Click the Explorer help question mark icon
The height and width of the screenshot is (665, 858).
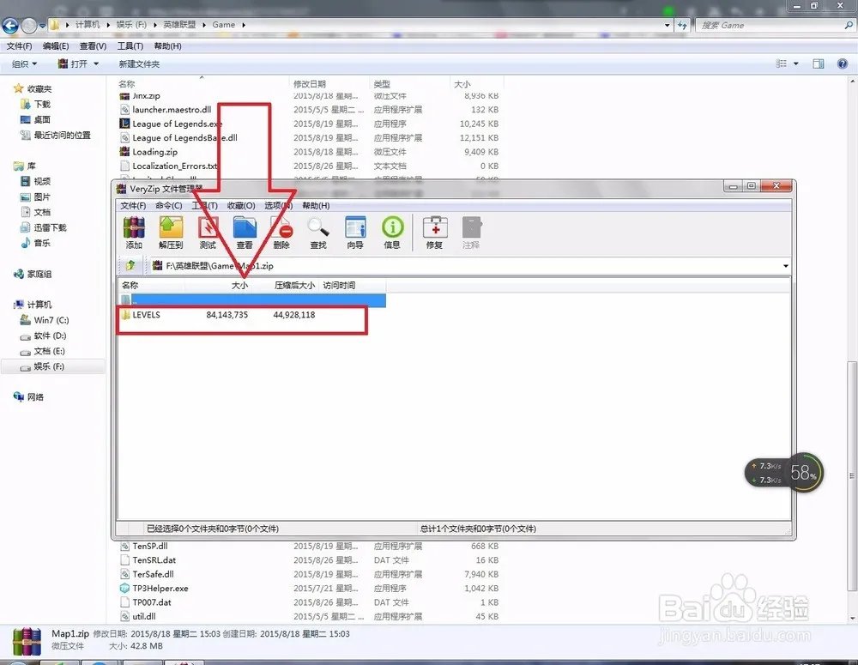(x=843, y=64)
